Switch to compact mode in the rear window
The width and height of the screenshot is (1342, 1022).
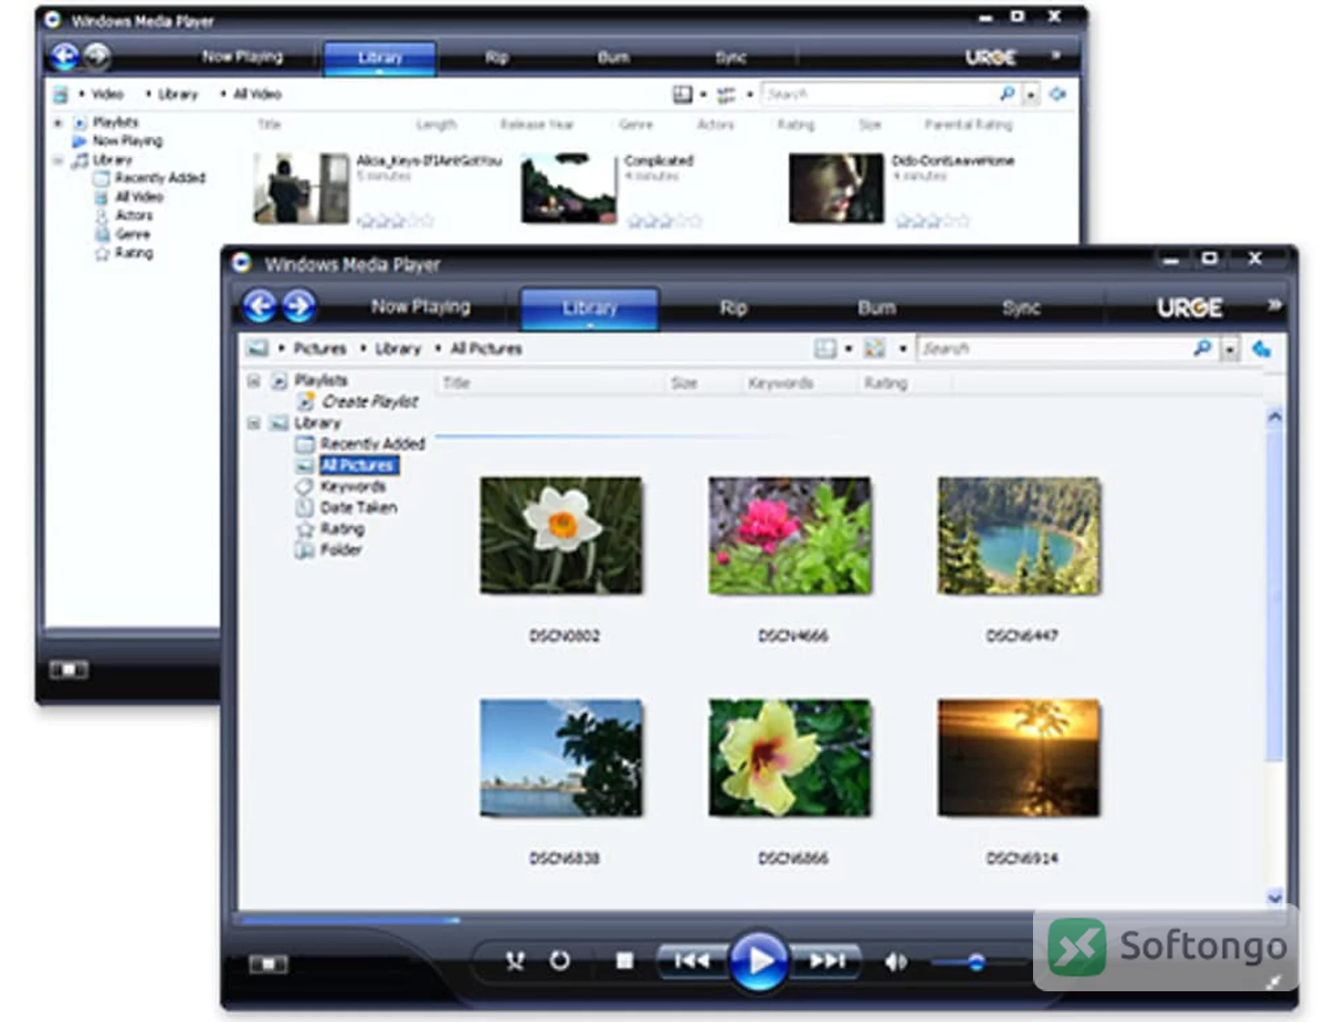click(x=68, y=670)
